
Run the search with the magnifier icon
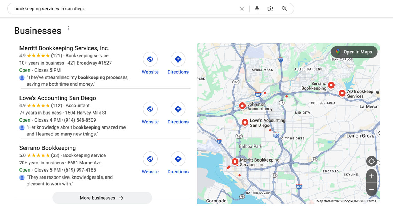pyautogui.click(x=284, y=9)
